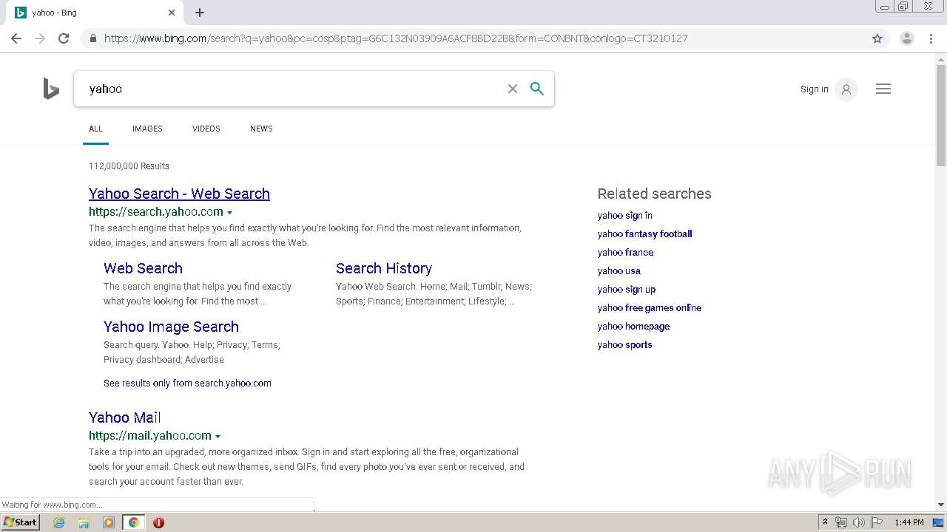The image size is (947, 532).
Task: Click related search yahoo free games online
Action: [x=650, y=307]
